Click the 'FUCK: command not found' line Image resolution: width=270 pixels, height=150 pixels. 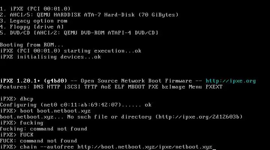point(43,141)
